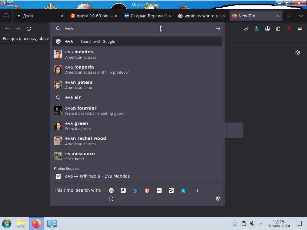The height and width of the screenshot is (230, 307).
Task: Choose evan rachel wood suggestion
Action: click(x=137, y=141)
